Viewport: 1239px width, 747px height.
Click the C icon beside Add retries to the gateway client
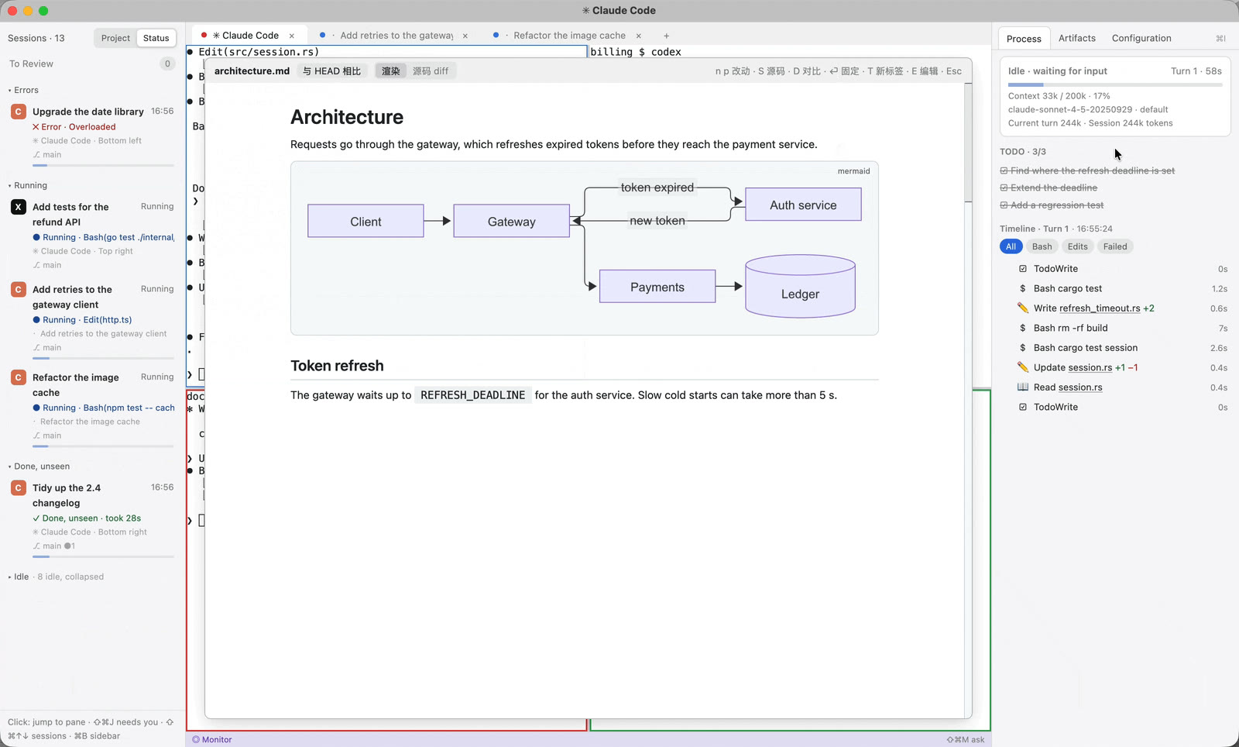pos(19,289)
